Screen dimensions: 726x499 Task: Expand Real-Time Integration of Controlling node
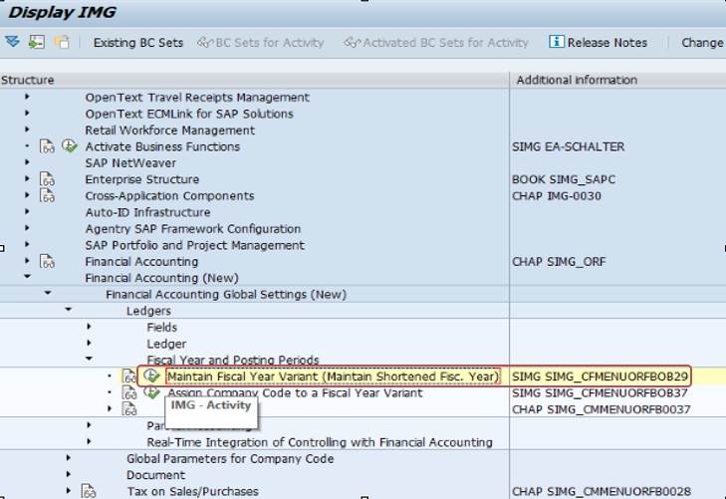89,441
